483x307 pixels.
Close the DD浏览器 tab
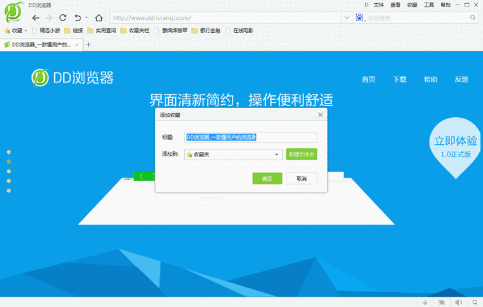77,45
